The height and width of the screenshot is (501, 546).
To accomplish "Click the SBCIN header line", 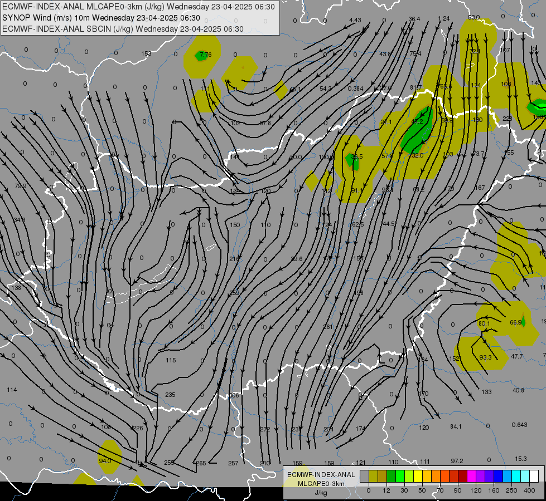I will [x=123, y=29].
